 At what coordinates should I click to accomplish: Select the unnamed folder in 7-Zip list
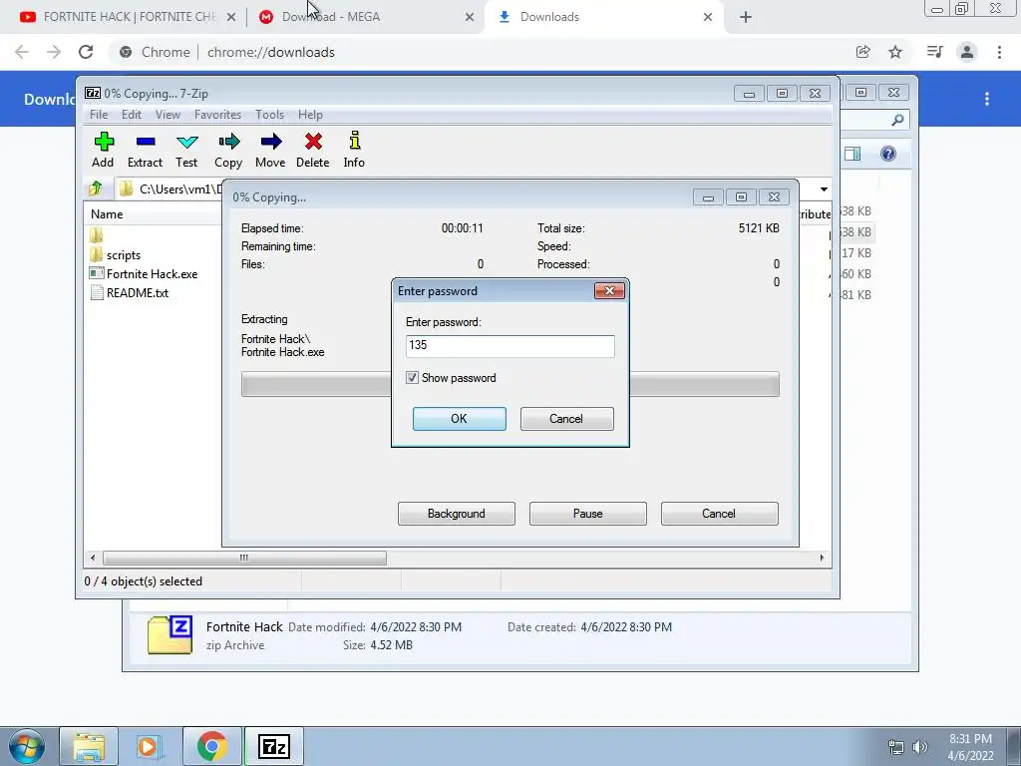coord(97,235)
